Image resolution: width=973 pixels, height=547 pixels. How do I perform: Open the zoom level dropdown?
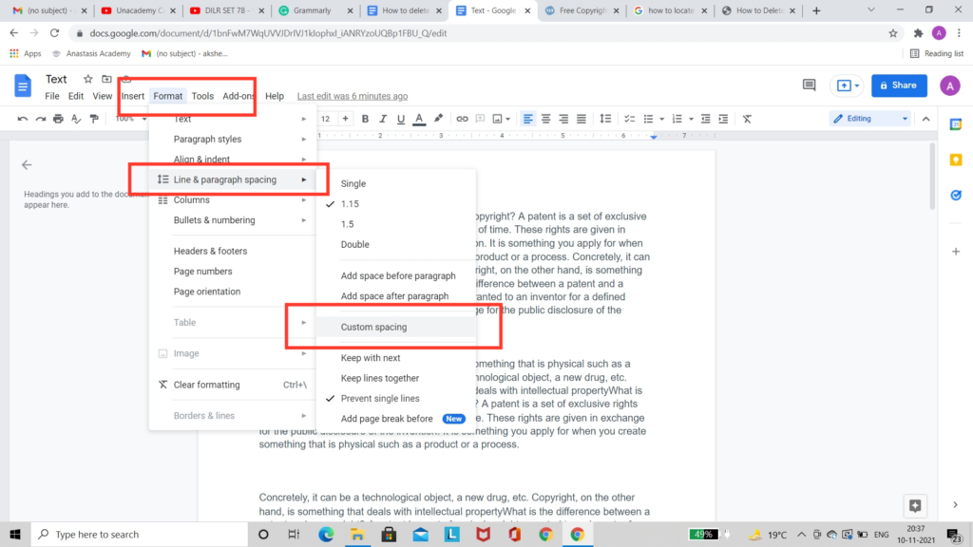[x=131, y=119]
